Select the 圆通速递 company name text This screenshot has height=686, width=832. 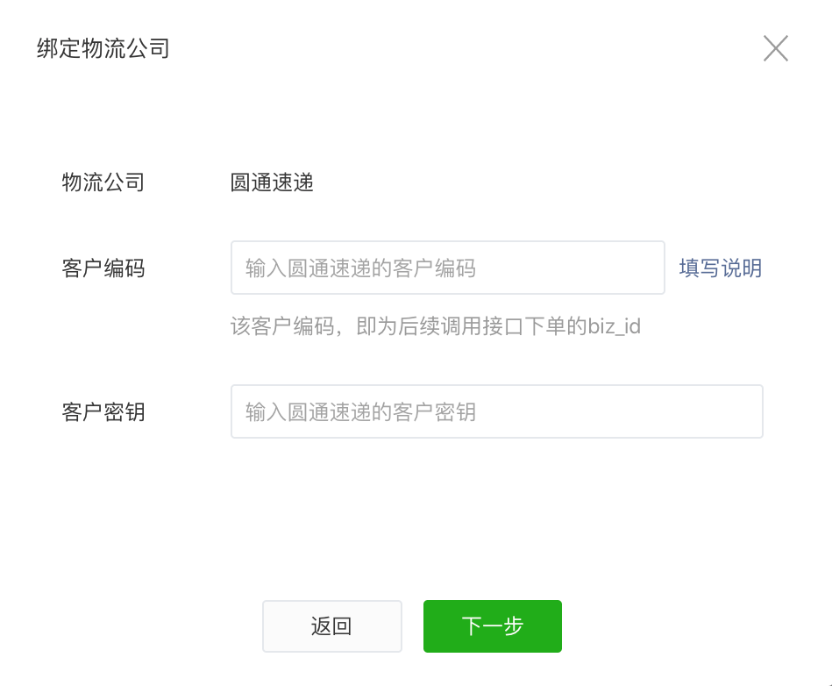tap(272, 182)
